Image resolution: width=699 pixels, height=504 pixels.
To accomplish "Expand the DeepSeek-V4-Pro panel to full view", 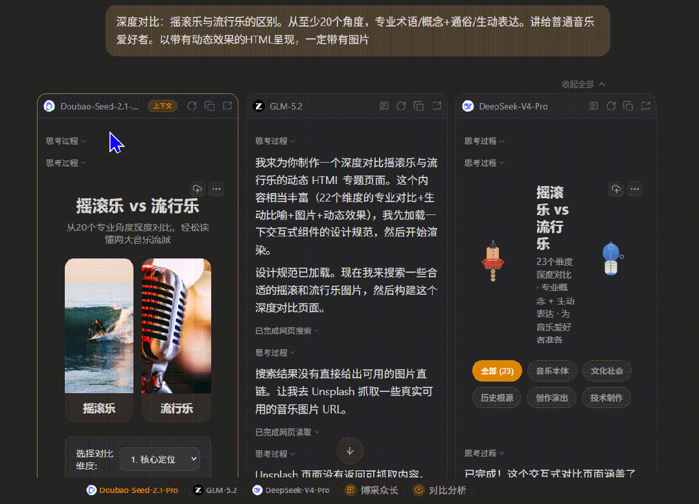I will [x=645, y=106].
